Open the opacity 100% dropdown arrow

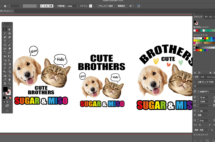(x=78, y=6)
